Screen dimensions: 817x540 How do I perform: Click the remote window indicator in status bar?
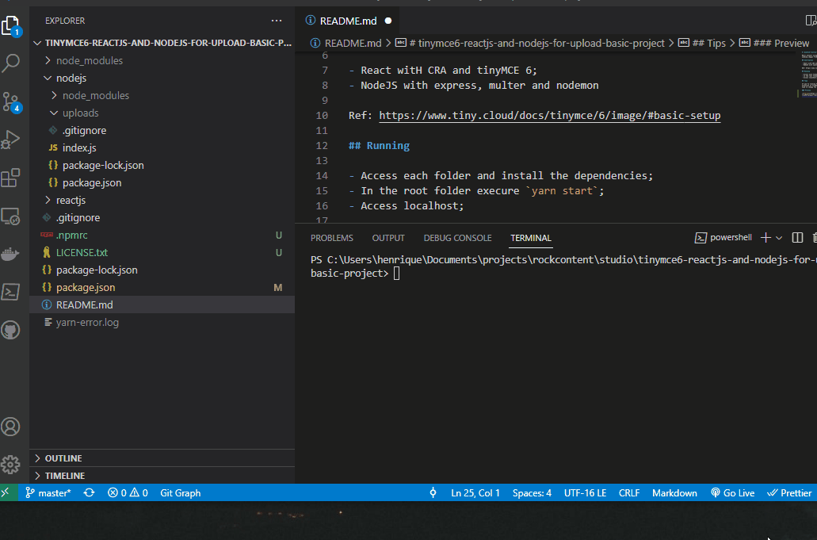[x=6, y=492]
